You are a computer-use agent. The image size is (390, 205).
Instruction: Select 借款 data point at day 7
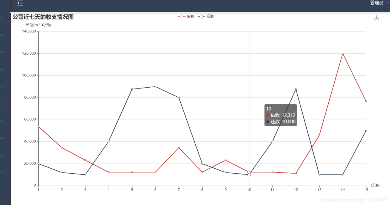[179, 148]
